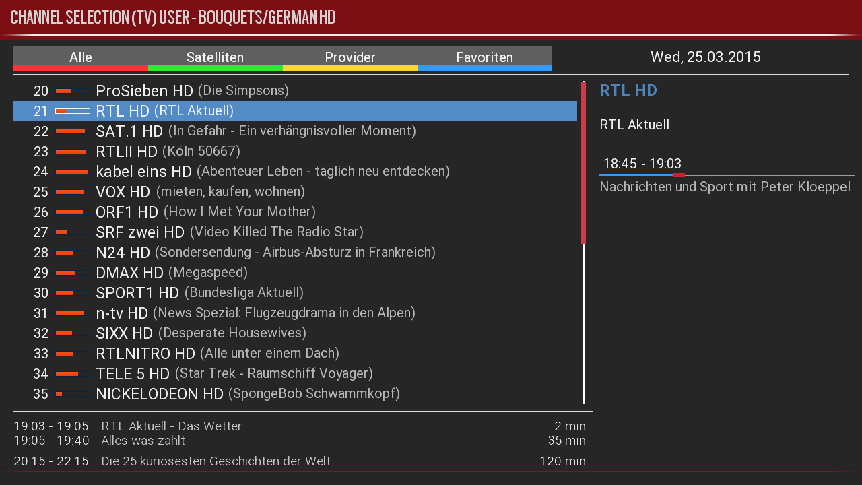Click the (How I Met Your Mother) label

tap(240, 212)
